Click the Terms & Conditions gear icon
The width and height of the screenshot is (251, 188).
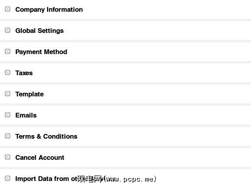(7, 136)
